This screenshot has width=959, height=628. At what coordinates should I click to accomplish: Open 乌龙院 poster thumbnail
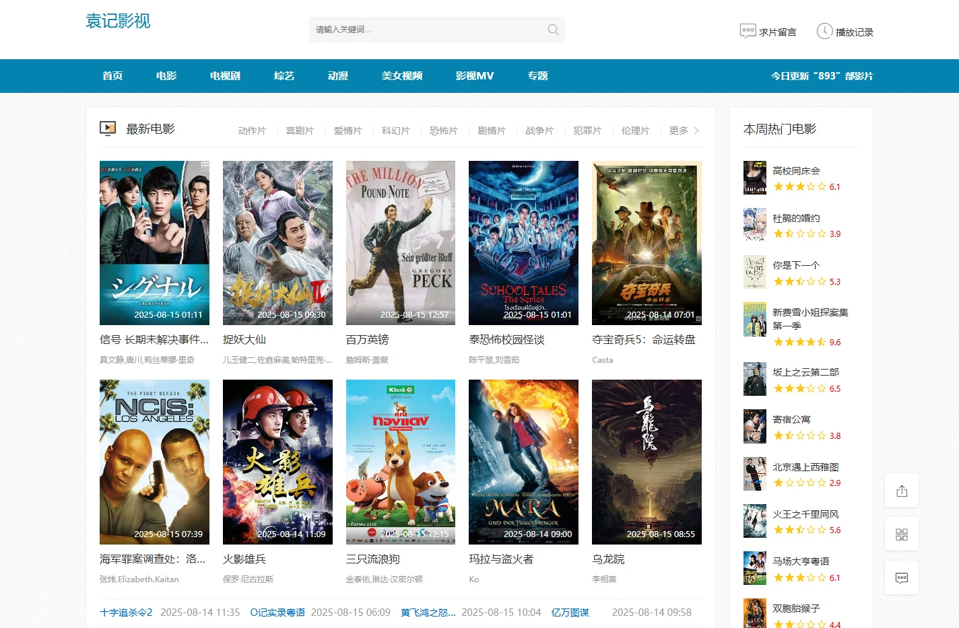[647, 462]
